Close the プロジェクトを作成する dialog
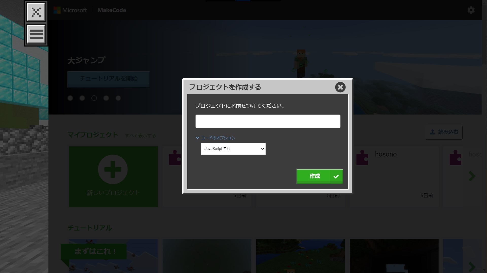487x273 pixels. 340,87
